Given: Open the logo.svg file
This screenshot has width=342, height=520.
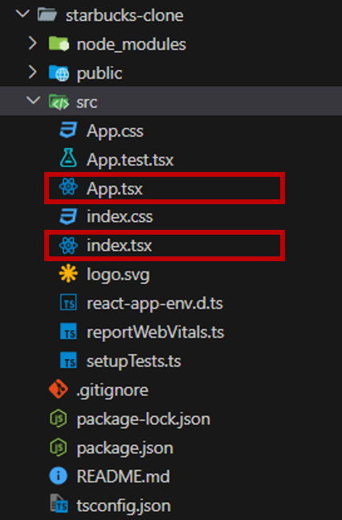Looking at the screenshot, I should 118,275.
